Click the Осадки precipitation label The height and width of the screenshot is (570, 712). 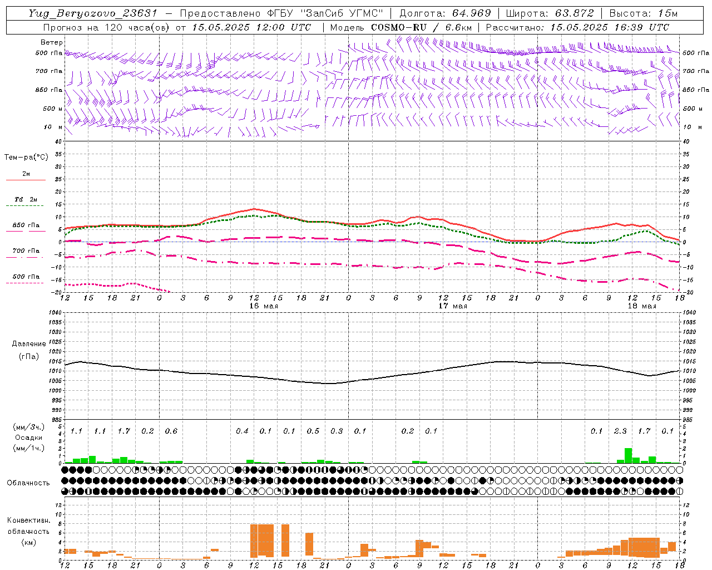[x=29, y=438]
